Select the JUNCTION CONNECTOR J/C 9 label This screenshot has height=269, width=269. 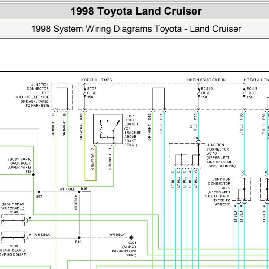218,192
